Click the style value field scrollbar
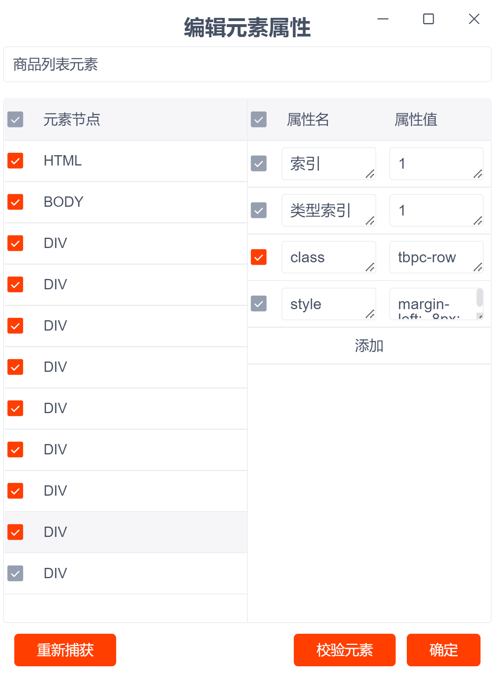 point(480,298)
